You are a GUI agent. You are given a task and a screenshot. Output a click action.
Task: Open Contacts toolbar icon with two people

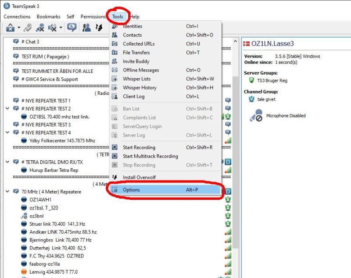point(86,28)
